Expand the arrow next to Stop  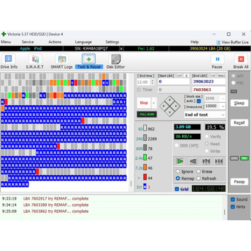154,103
